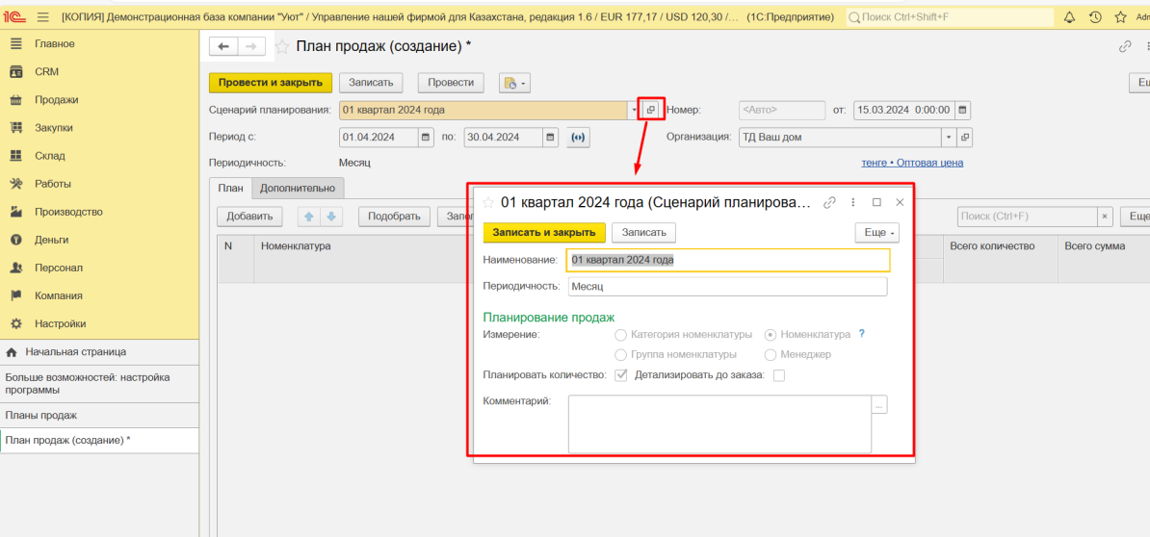Switch to the Дополнительно tab

point(298,189)
